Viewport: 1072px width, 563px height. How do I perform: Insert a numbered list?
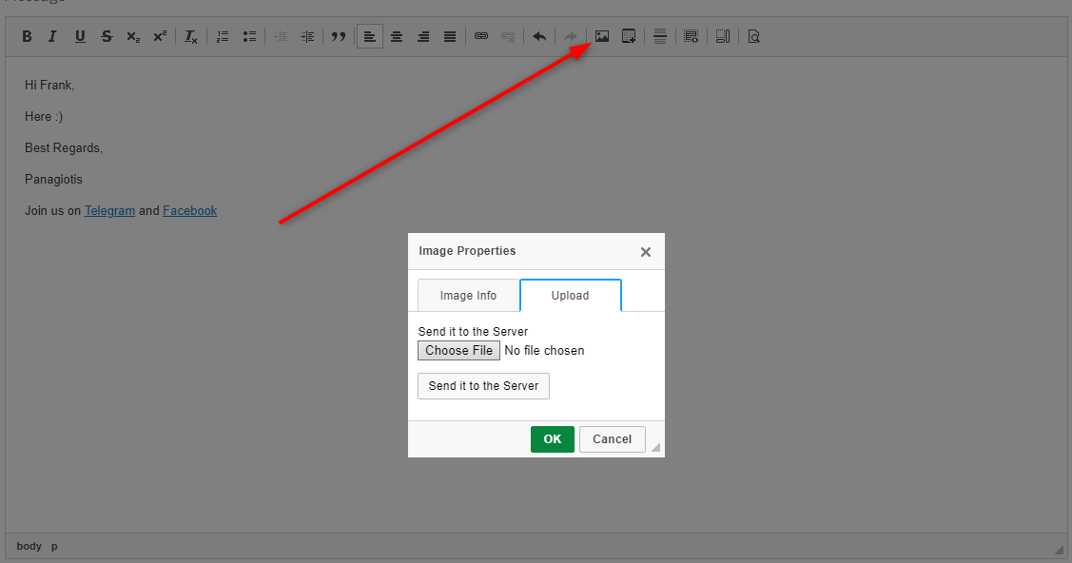pos(223,36)
